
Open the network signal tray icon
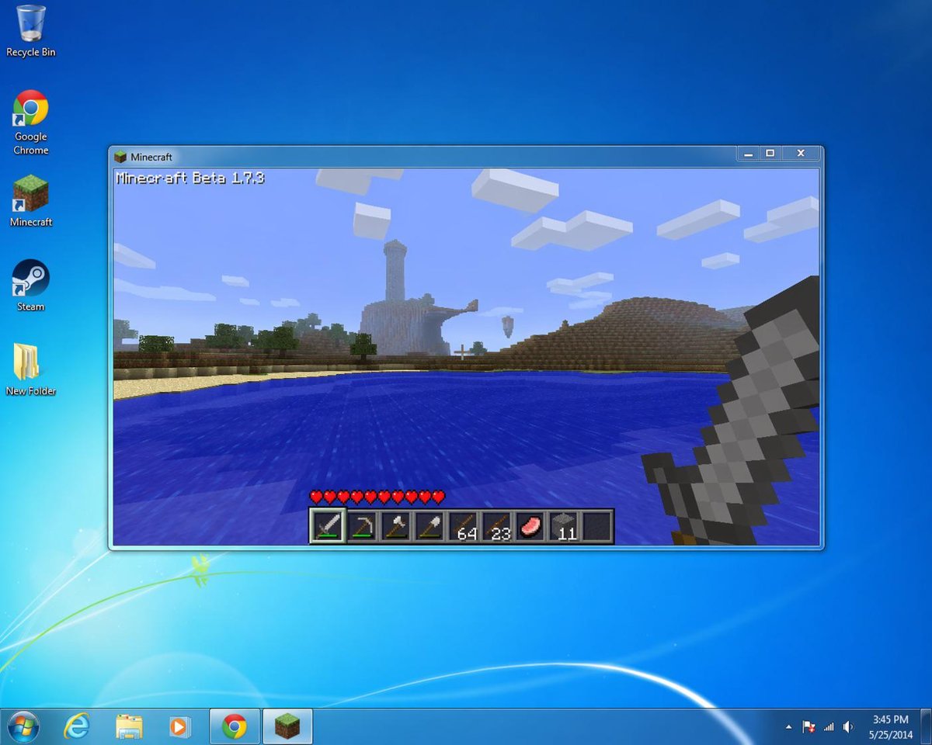click(x=829, y=727)
